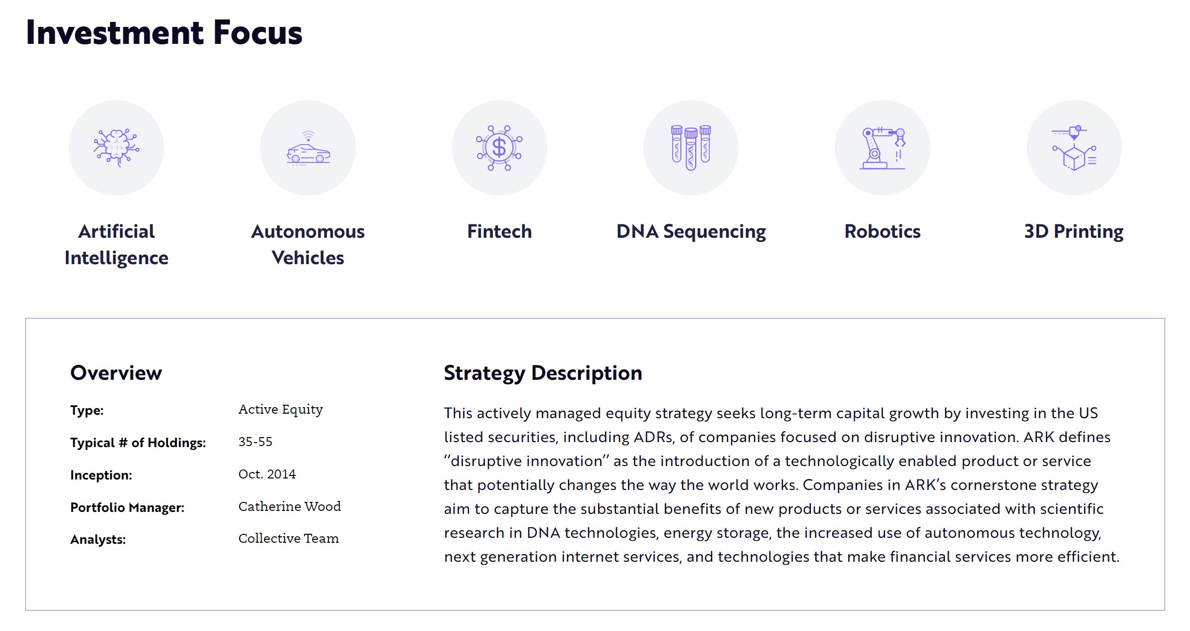Select the Robotics text label
Screen dimensions: 1190x631
click(883, 232)
